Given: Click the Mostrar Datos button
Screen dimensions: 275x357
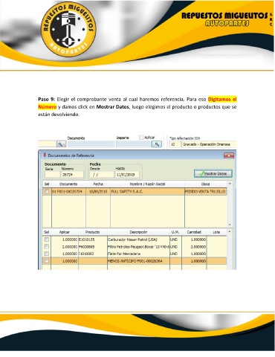Looking at the screenshot, I should tap(213, 173).
